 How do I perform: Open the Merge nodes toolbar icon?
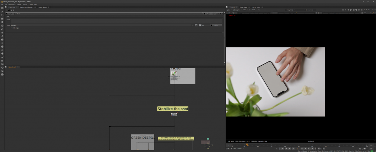point(2,33)
